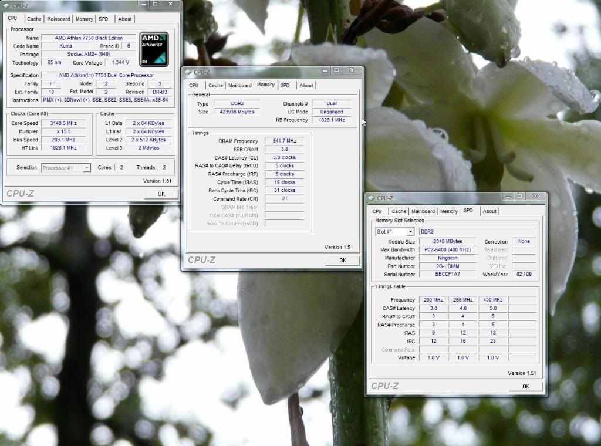Click the CPU-Z title icon in the SPD window
The image size is (601, 446).
(371, 198)
